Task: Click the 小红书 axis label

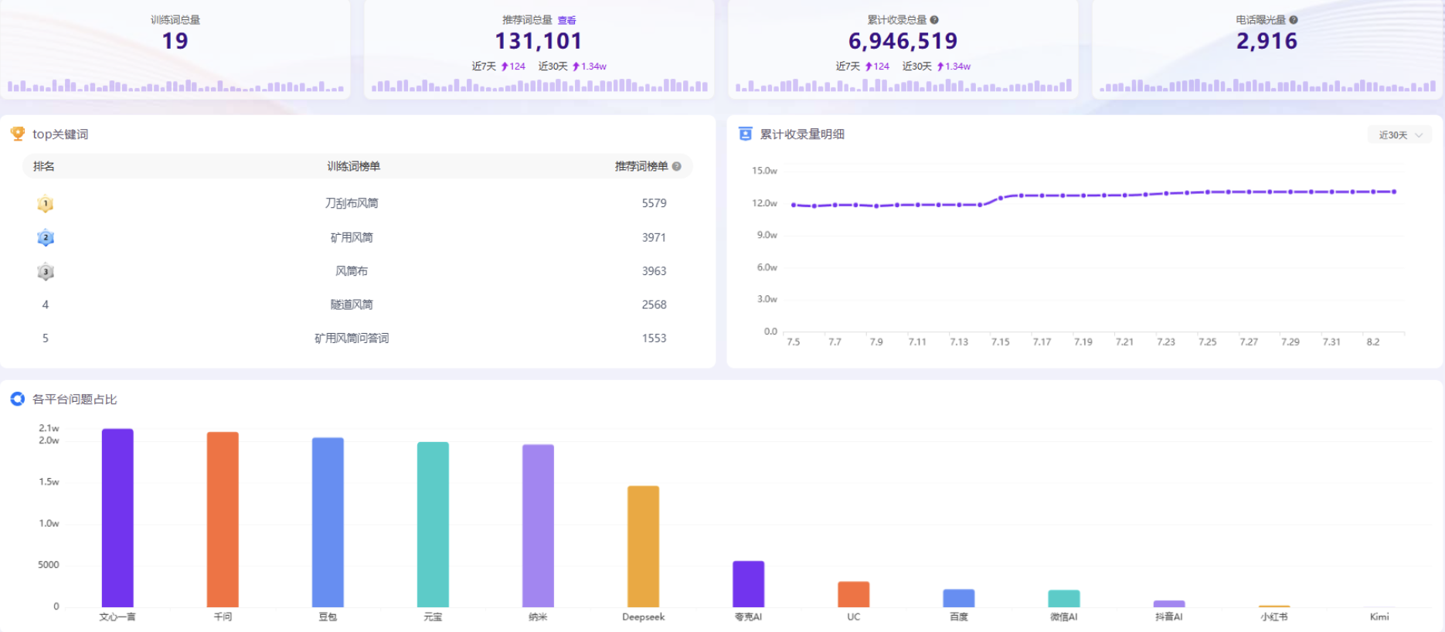Action: tap(1273, 617)
